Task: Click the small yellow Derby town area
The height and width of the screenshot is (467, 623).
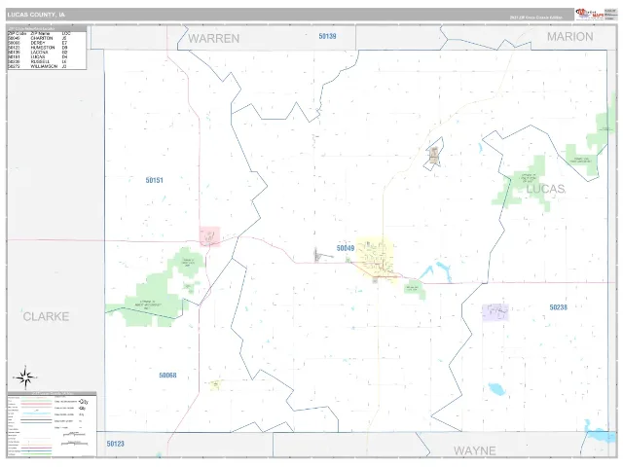Action: (x=216, y=384)
